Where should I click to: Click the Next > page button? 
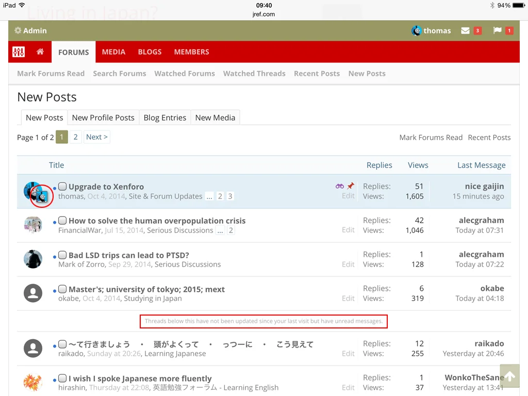pyautogui.click(x=96, y=137)
